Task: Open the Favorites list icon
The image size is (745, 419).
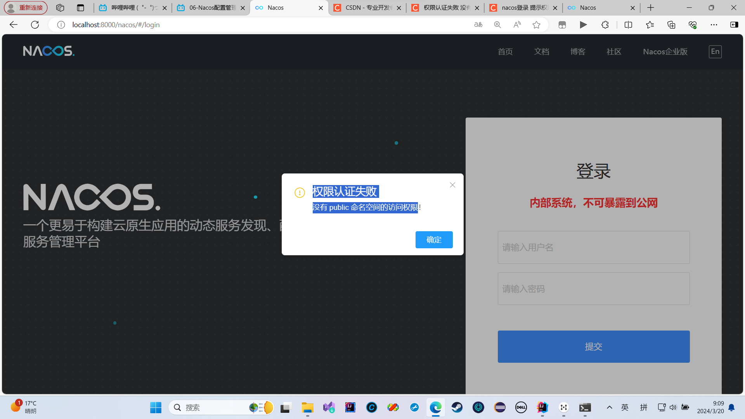Action: pyautogui.click(x=650, y=25)
